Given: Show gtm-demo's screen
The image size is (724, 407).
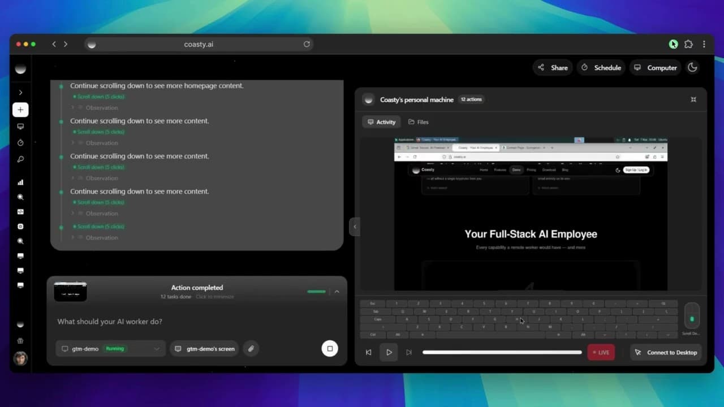Looking at the screenshot, I should [204, 349].
